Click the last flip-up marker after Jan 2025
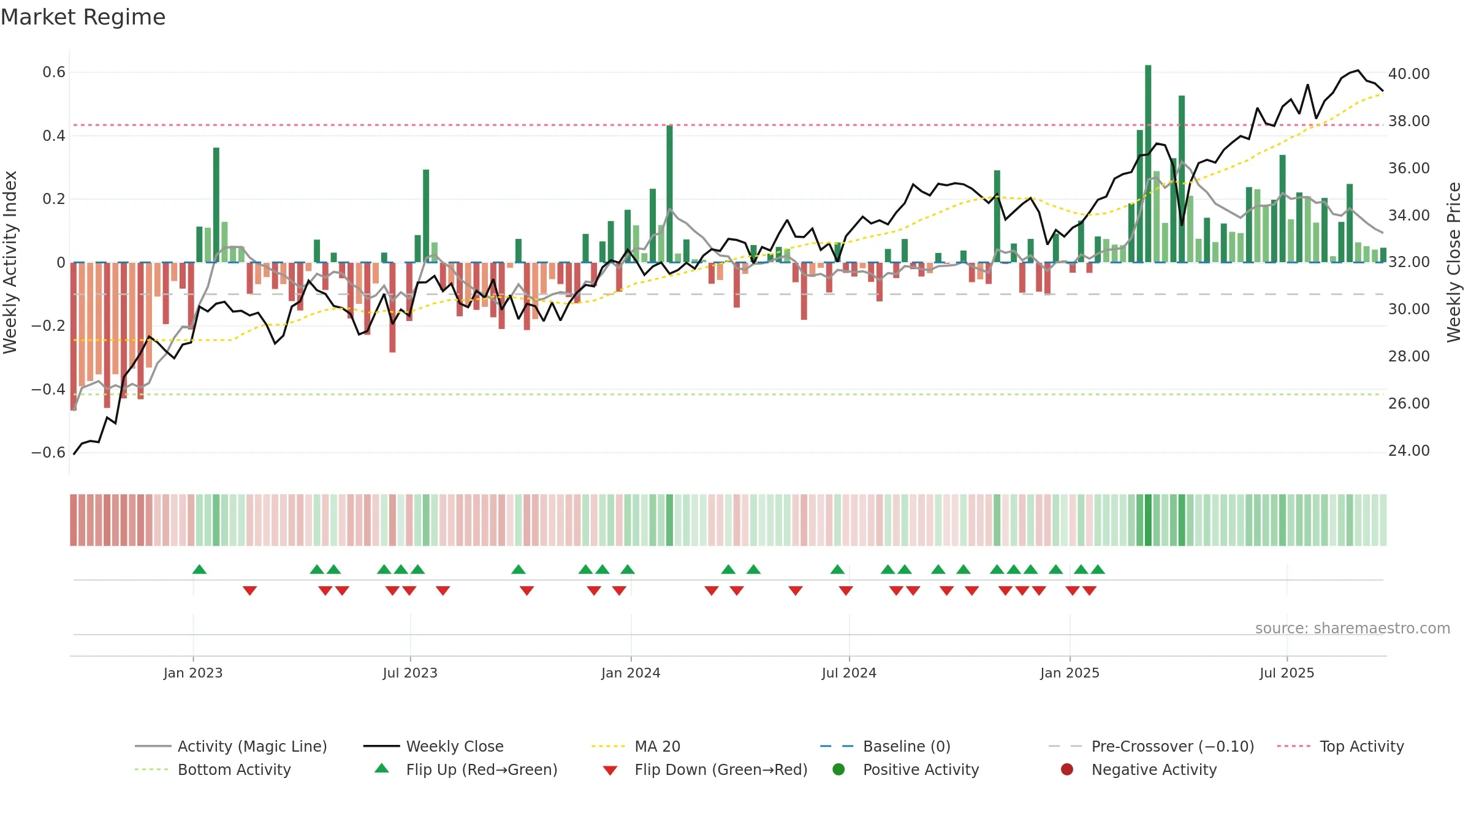The width and height of the screenshot is (1471, 827). pyautogui.click(x=1098, y=569)
